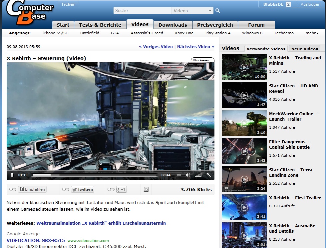Open the Preisvergleich tab

[x=215, y=25]
